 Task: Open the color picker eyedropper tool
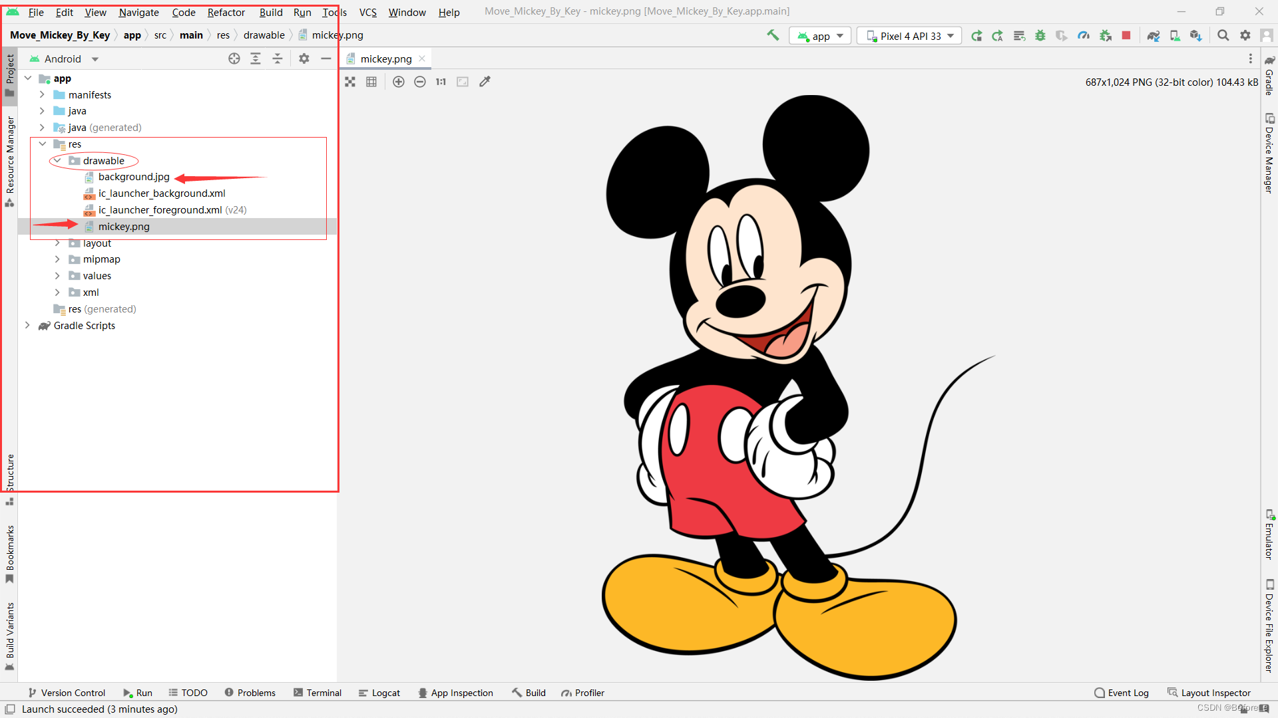(485, 82)
